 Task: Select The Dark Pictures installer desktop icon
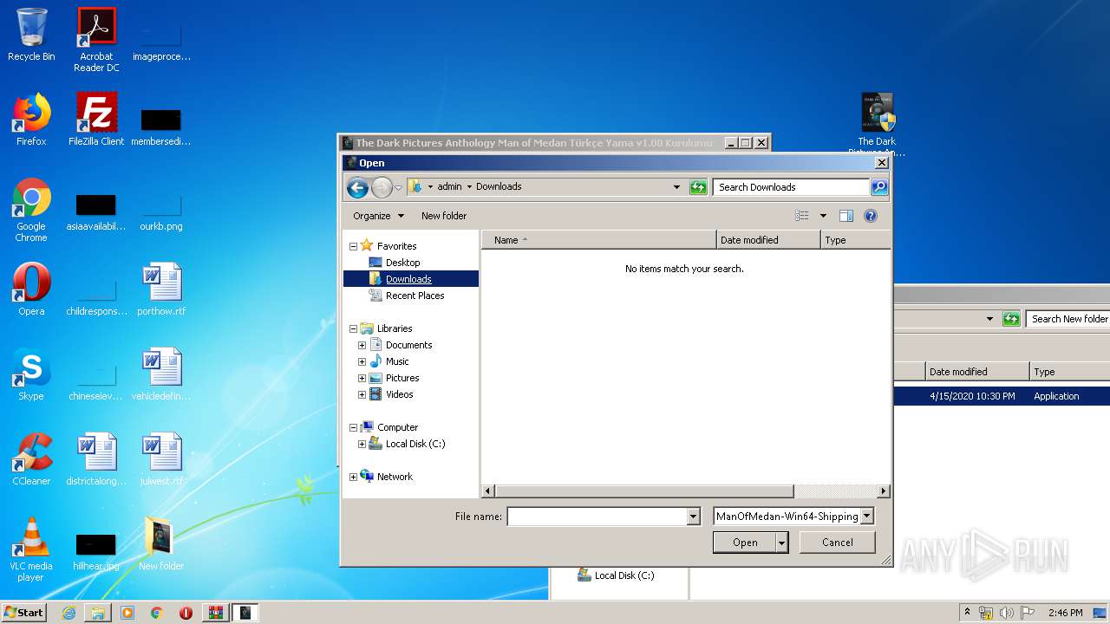tap(877, 125)
